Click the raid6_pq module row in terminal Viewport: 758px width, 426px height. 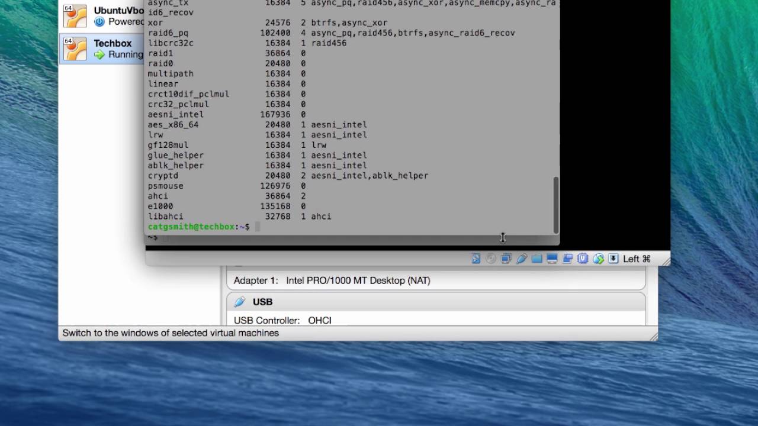tap(332, 33)
